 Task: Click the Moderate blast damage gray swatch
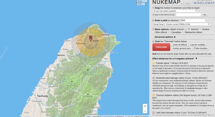[x=153, y=78]
